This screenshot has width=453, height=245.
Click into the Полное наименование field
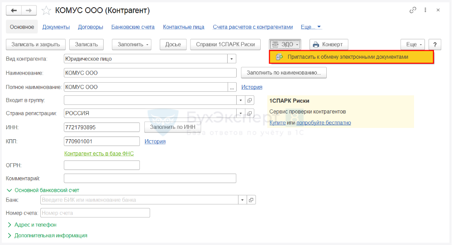tap(146, 87)
